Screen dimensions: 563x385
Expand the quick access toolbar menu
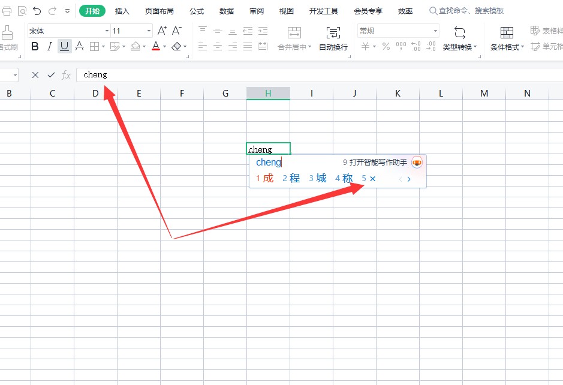click(x=67, y=11)
